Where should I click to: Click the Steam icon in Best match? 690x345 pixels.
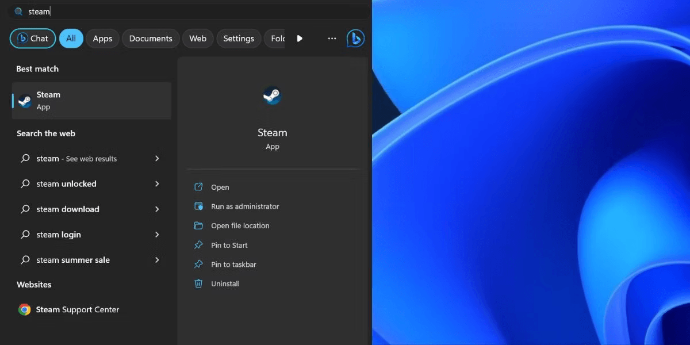click(25, 101)
